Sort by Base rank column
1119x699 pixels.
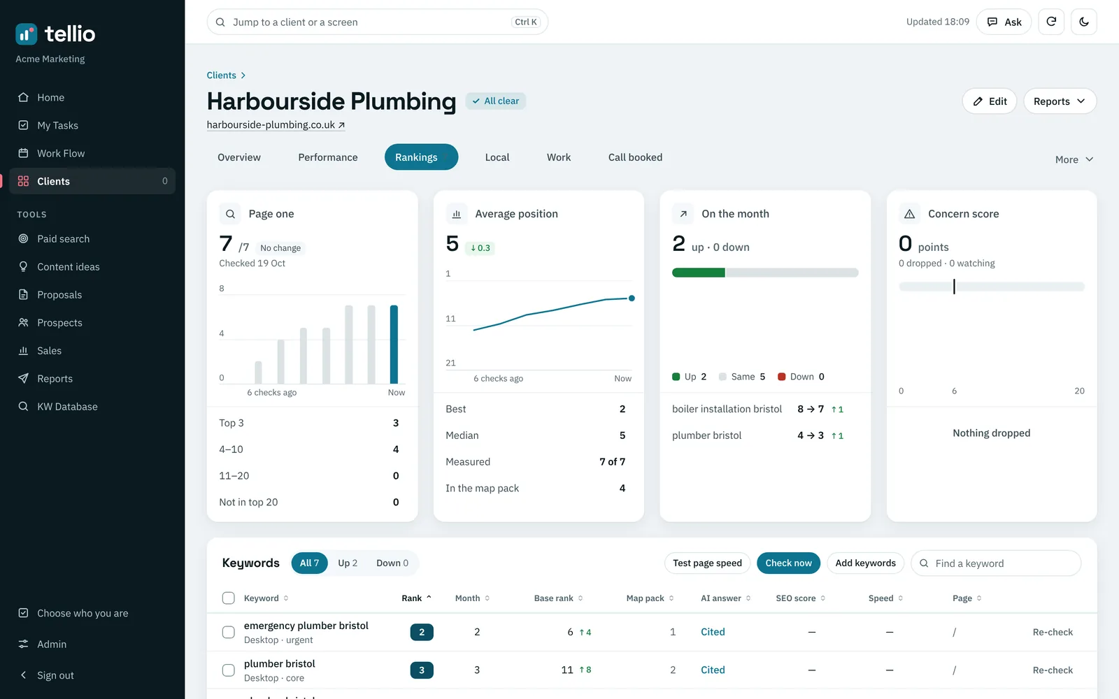pos(559,598)
